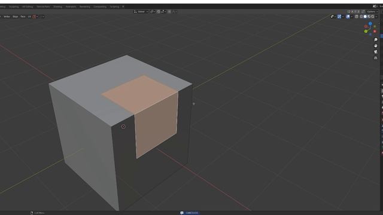Switch to the Texture Paint workspace tab
This screenshot has width=383, height=215.
point(43,7)
